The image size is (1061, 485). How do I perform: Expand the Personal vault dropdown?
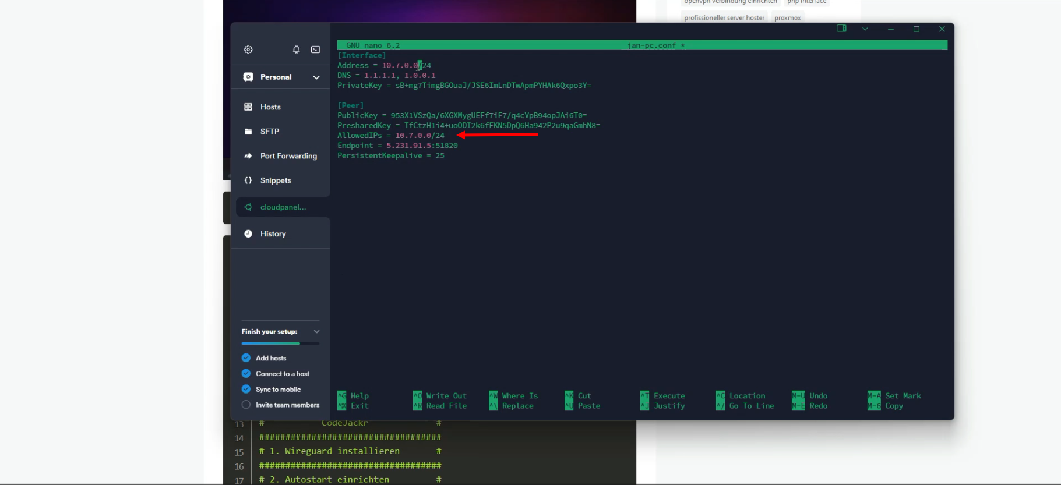(x=316, y=77)
